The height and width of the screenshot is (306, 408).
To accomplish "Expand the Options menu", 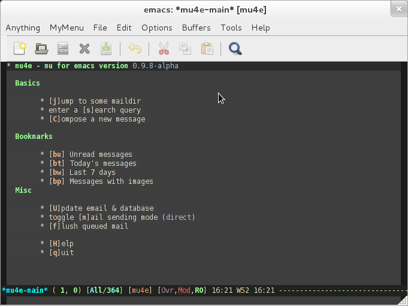I will tap(156, 28).
